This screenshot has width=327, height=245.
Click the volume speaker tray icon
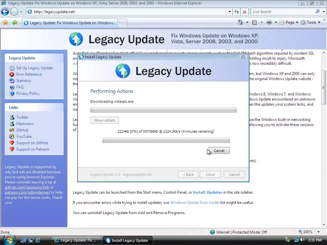[302, 240]
